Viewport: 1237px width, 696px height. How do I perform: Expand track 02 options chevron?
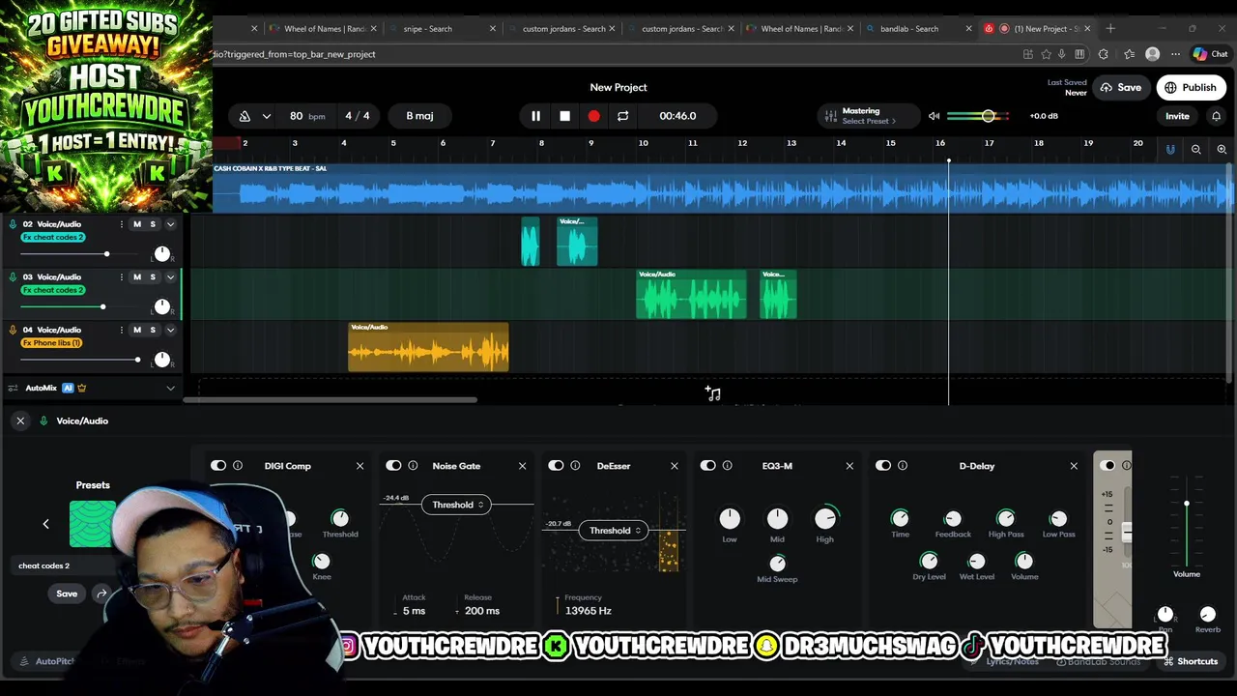170,224
